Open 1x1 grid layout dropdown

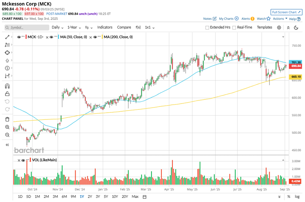click(x=149, y=27)
